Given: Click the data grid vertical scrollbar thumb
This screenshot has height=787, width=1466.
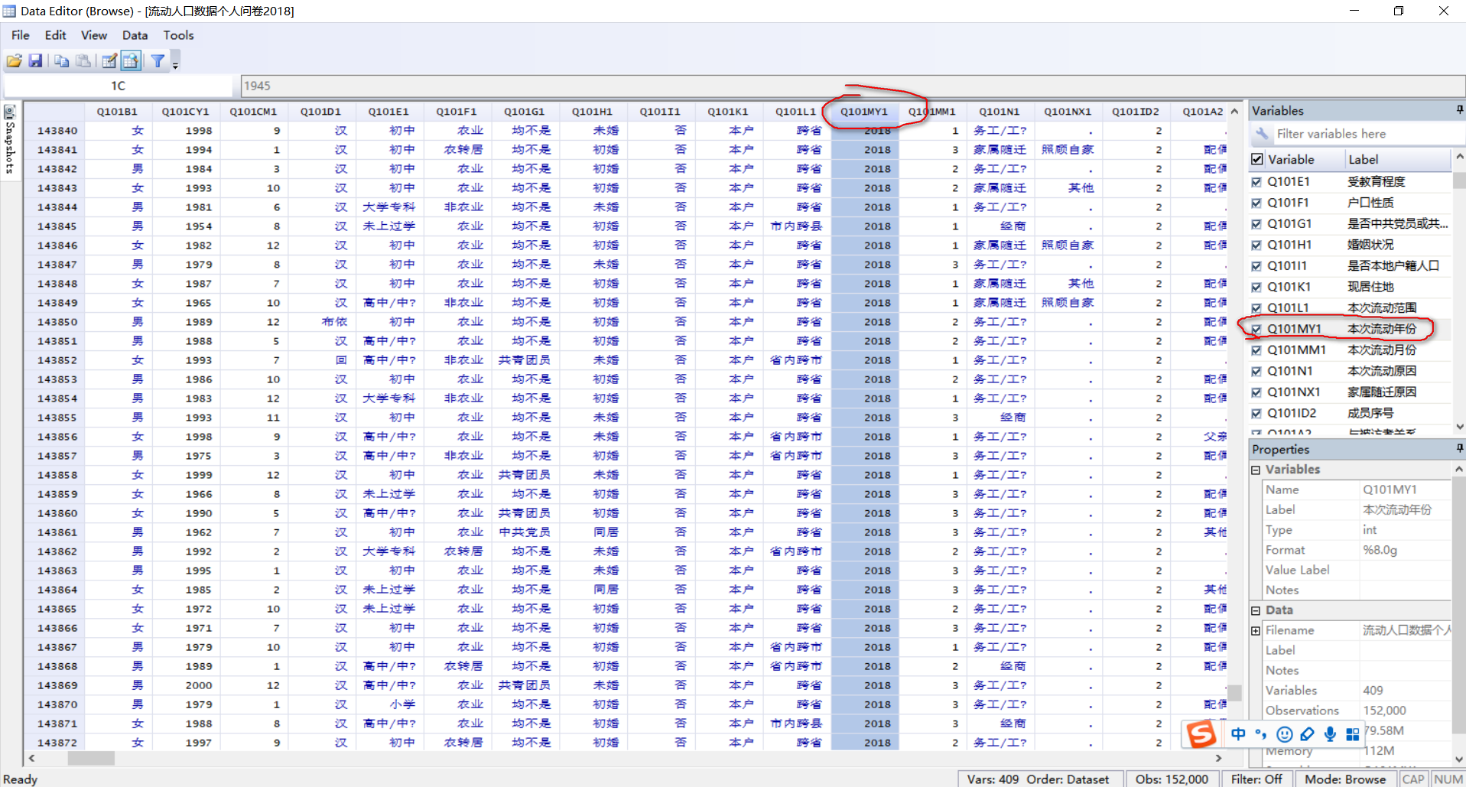Looking at the screenshot, I should [x=1234, y=693].
